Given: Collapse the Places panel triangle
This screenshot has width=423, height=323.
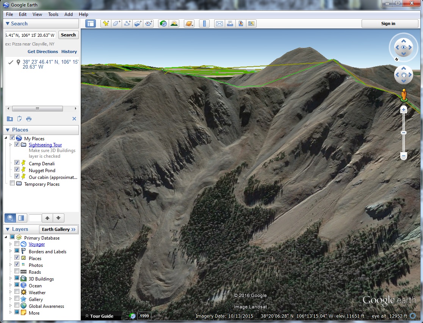Looking at the screenshot, I should (8, 130).
